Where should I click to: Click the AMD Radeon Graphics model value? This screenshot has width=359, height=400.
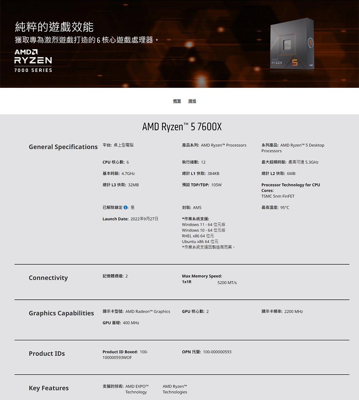148,312
